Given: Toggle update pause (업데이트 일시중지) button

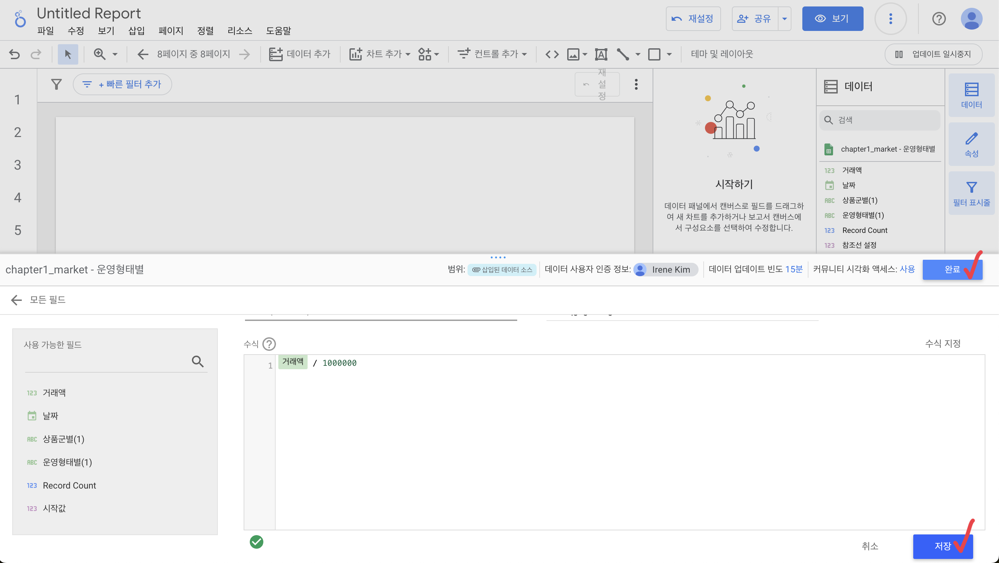Looking at the screenshot, I should (x=933, y=54).
